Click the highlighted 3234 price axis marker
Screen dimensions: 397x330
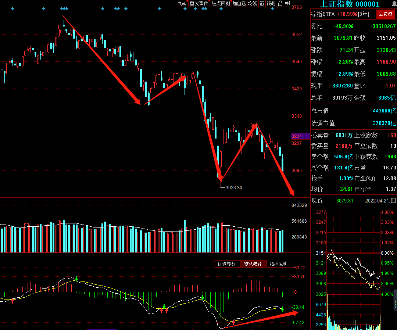301,136
